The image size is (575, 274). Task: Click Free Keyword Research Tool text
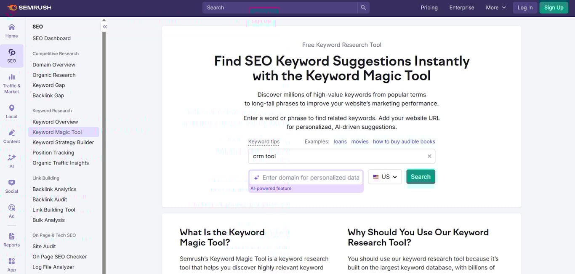[342, 45]
